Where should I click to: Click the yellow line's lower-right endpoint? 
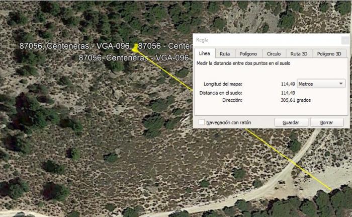coord(331,190)
